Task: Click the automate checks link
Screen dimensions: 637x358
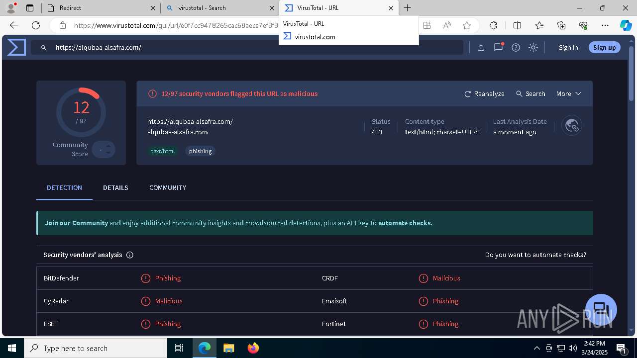Action: pos(405,223)
